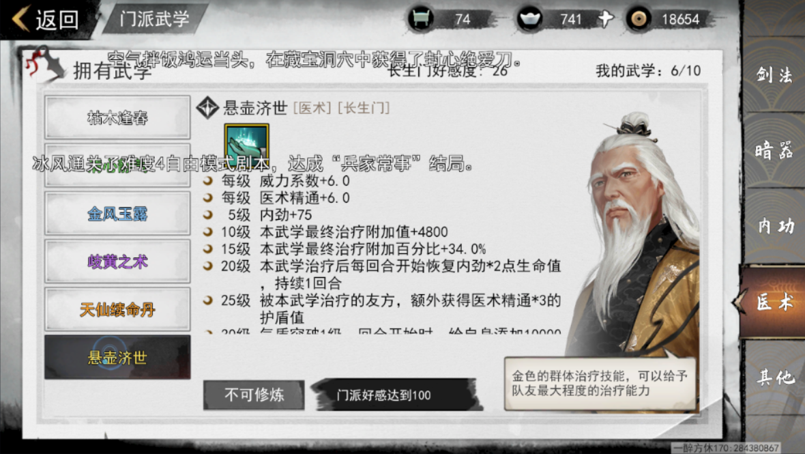805x454 pixels.
Task: Select the 岐黄之术 skill entry
Action: point(117,261)
